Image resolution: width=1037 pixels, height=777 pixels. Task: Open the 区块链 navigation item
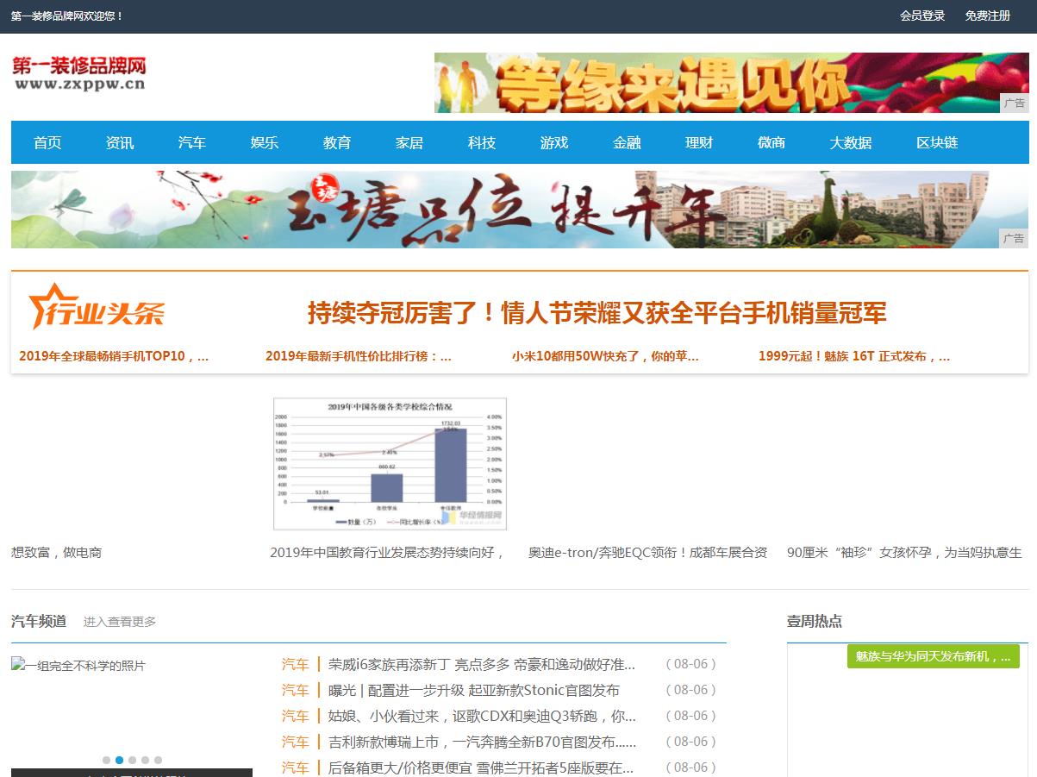(937, 142)
